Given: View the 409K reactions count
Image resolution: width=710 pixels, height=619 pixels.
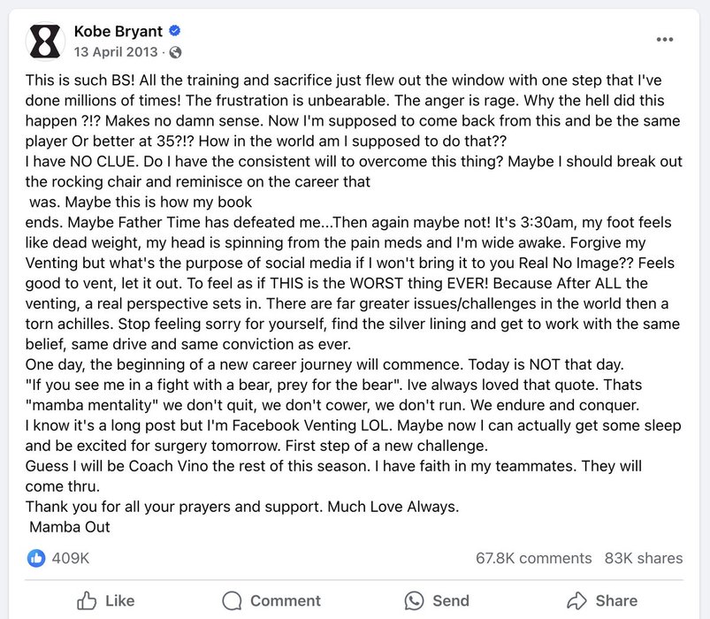Looking at the screenshot, I should [71, 558].
